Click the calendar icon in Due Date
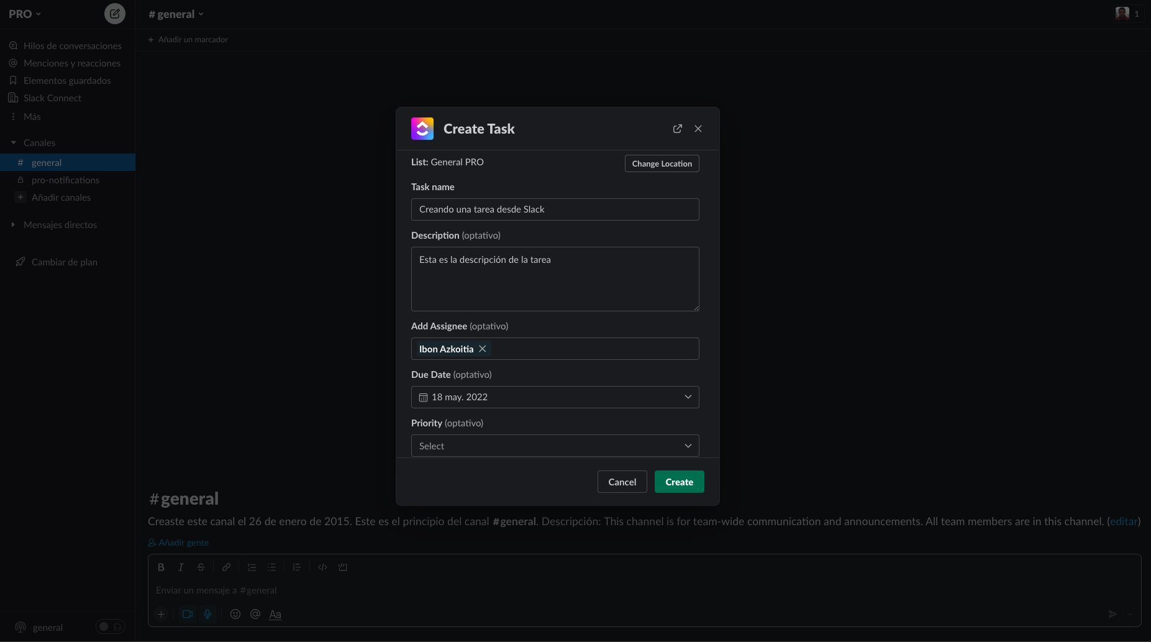Image resolution: width=1151 pixels, height=642 pixels. tap(424, 397)
